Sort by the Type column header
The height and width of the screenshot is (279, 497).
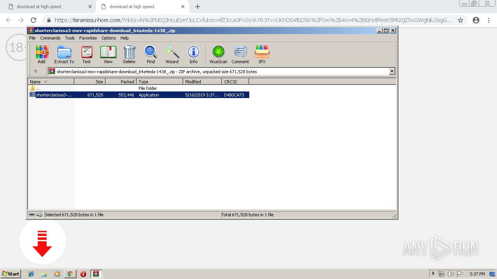[160, 81]
